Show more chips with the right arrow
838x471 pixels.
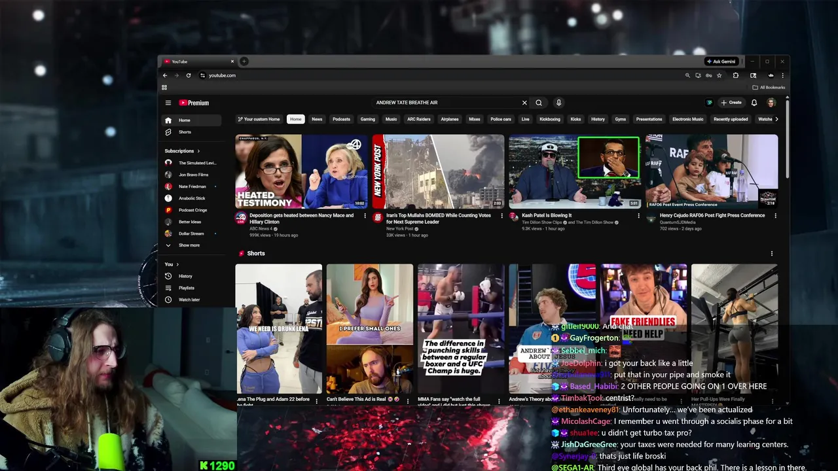776,119
